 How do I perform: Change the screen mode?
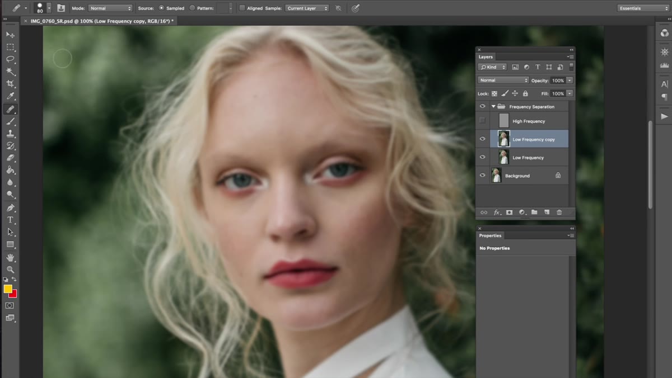pos(10,318)
